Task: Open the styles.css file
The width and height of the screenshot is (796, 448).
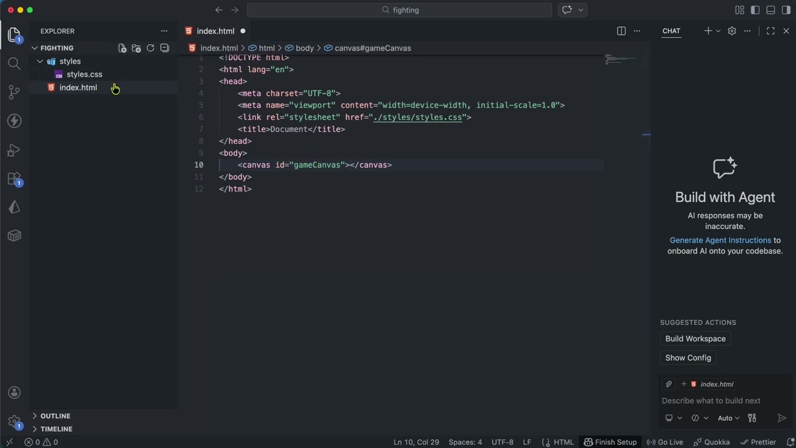Action: click(x=85, y=75)
